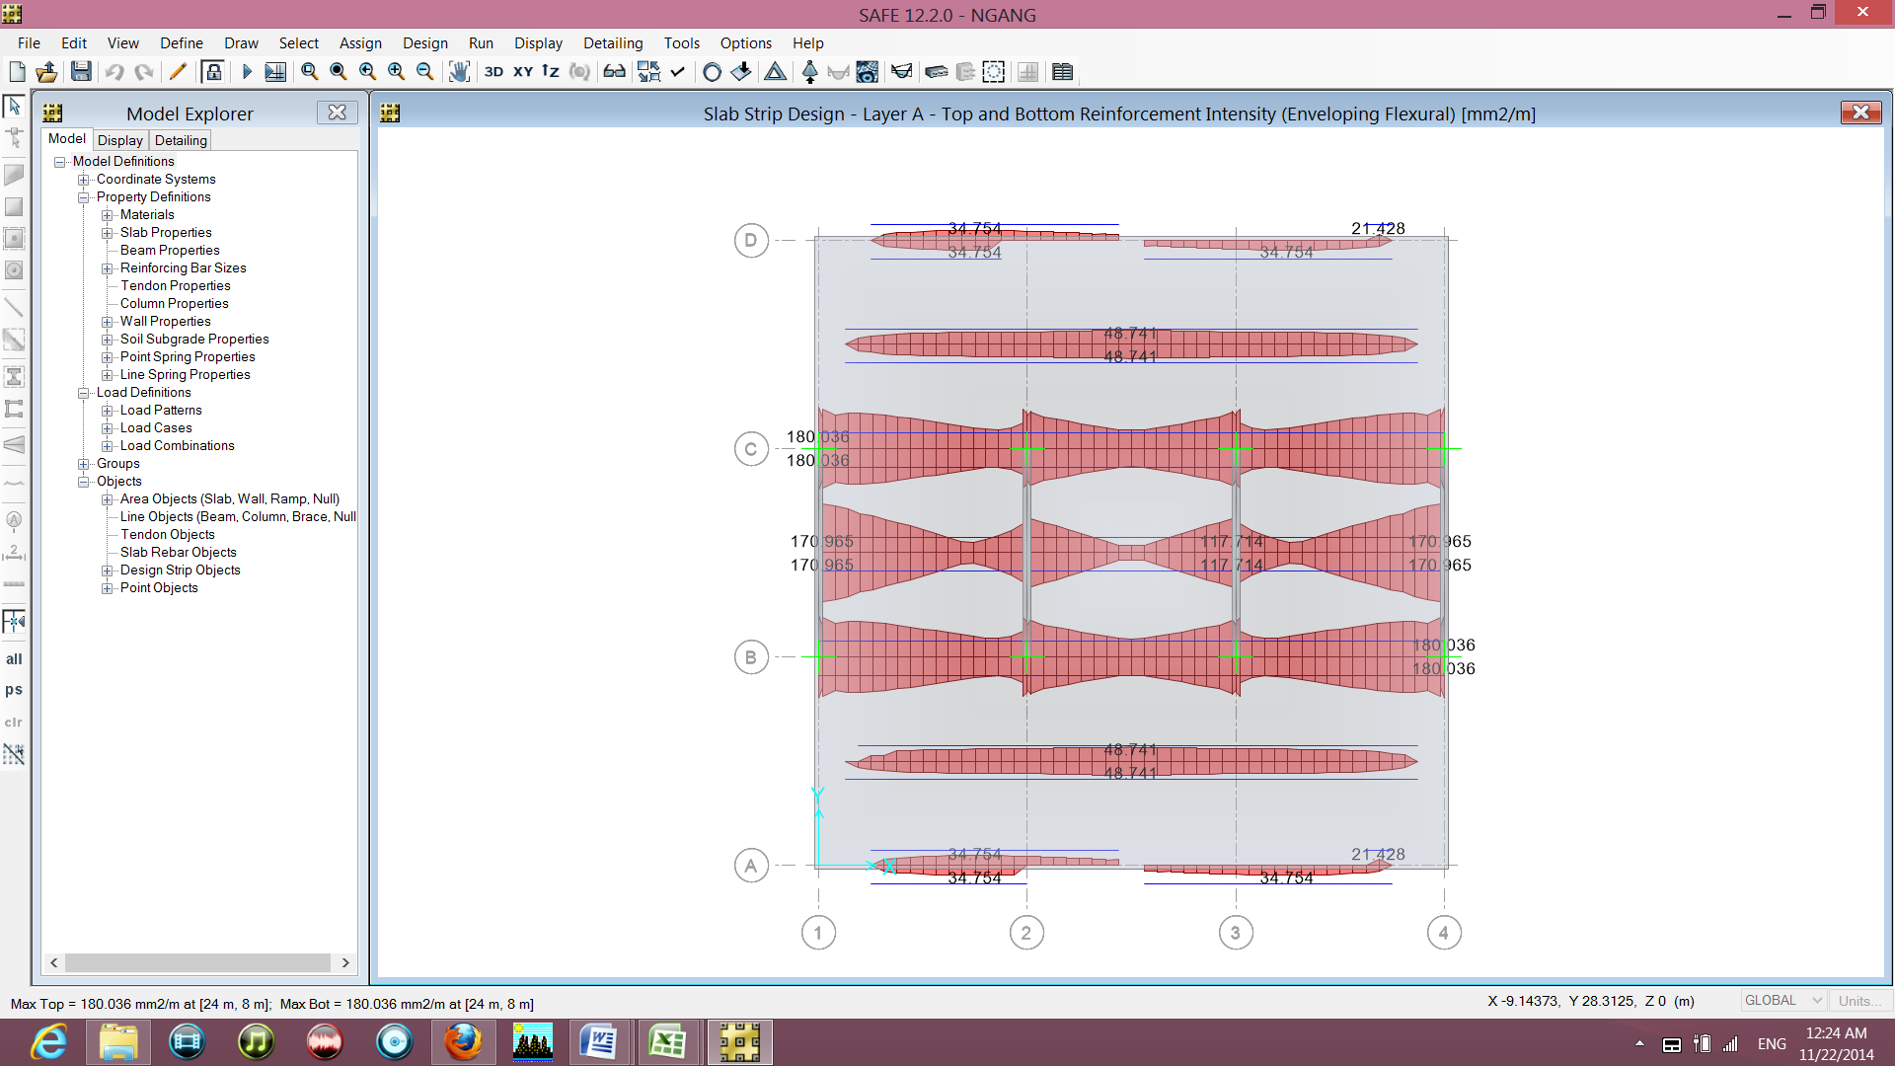
Task: Click the 'clr' clear selection button
Action: (14, 723)
